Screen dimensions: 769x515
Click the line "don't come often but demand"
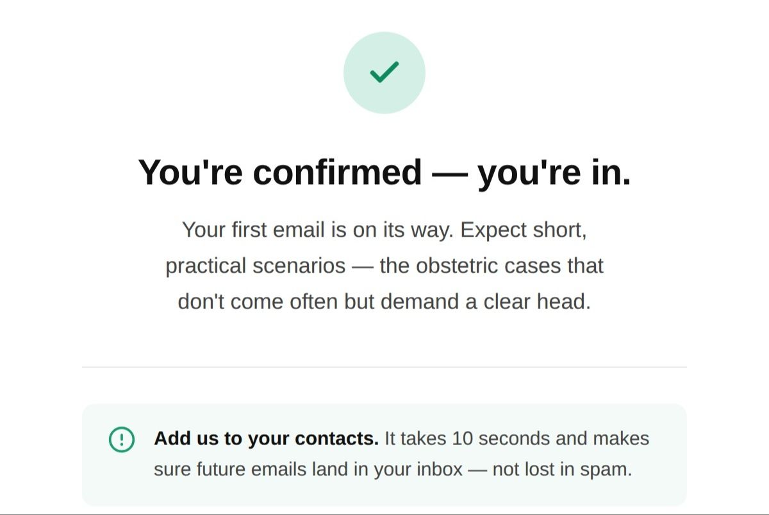pyautogui.click(x=384, y=301)
